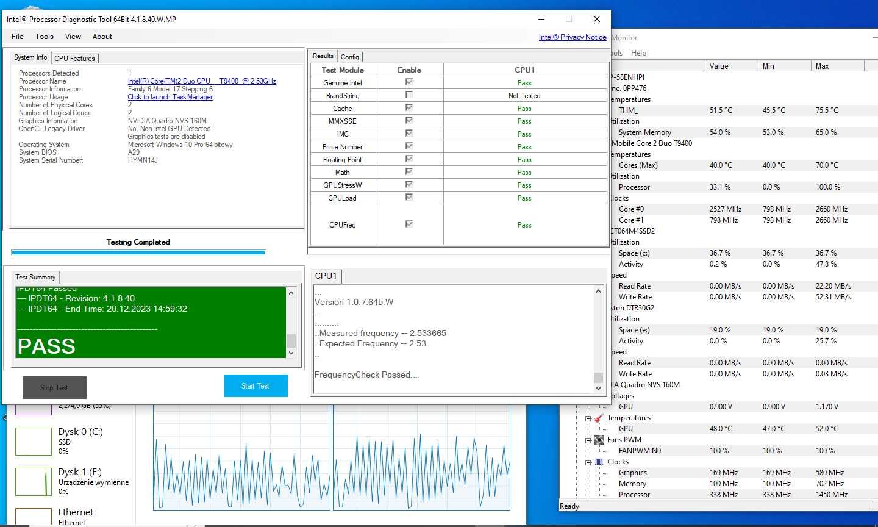Click the thermometer icon beside Temperatures in HWMonitor
The width and height of the screenshot is (878, 527).
coord(599,418)
